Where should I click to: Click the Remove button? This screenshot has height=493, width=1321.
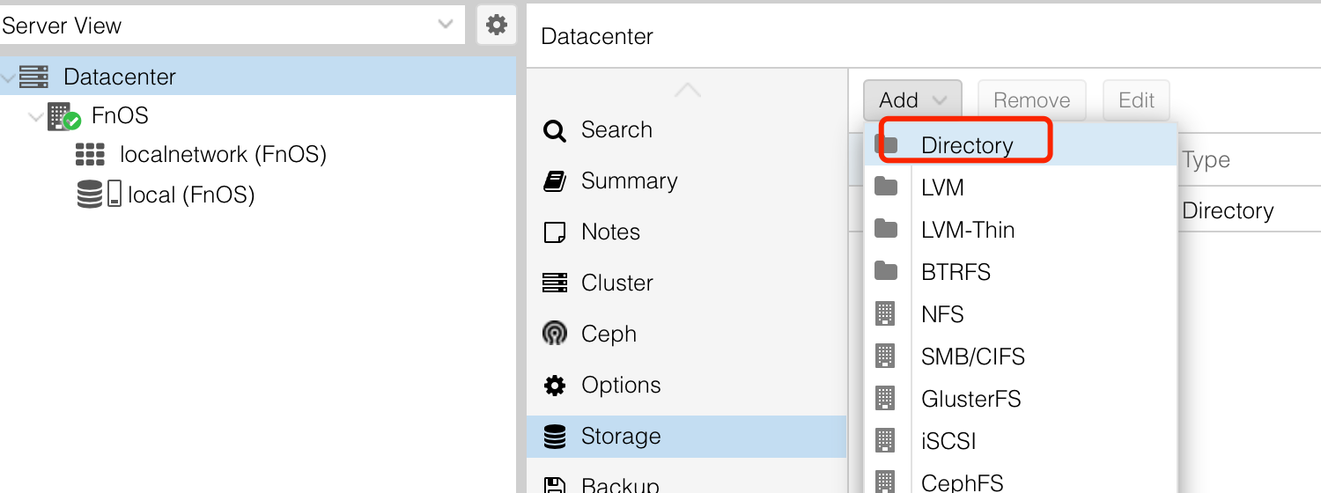pos(1032,100)
